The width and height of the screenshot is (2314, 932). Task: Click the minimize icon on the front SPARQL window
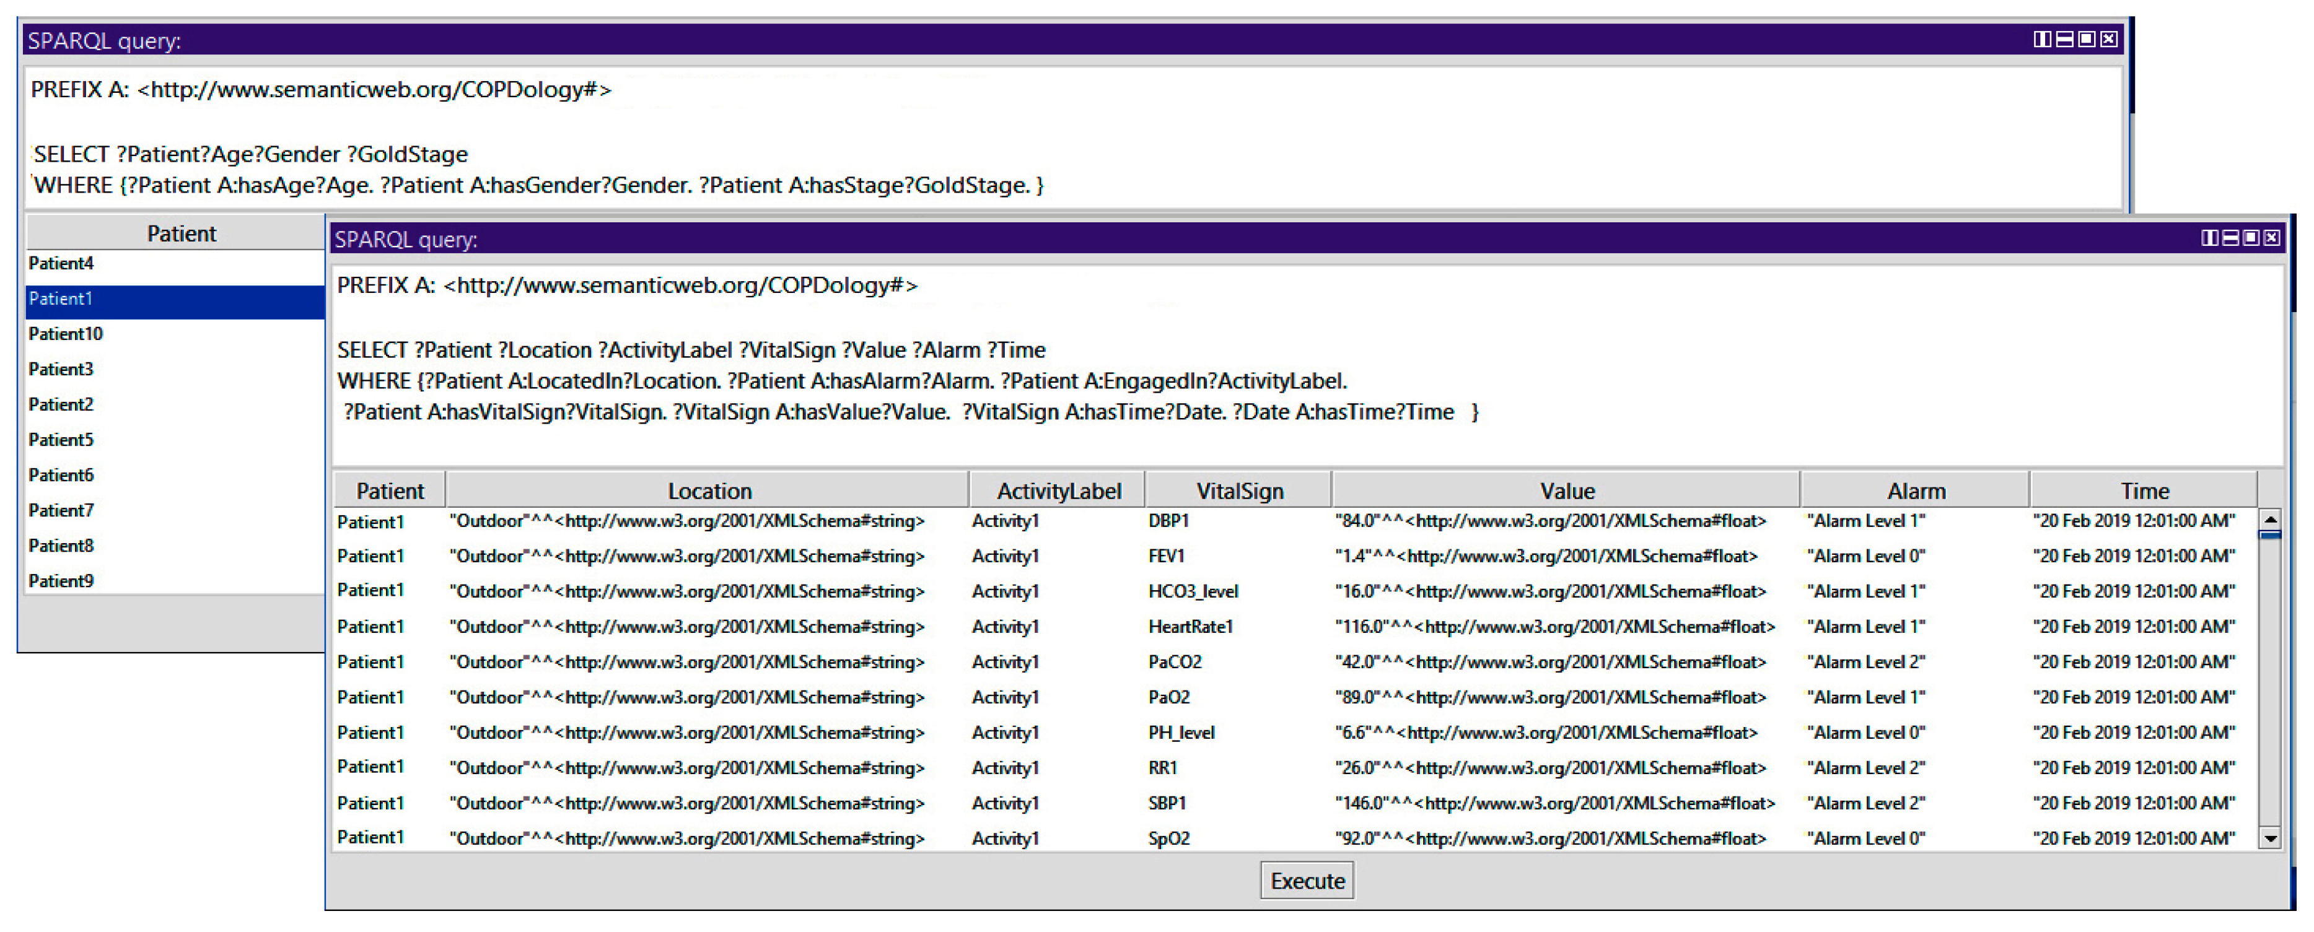(2232, 238)
